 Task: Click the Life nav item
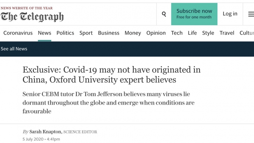point(192,33)
